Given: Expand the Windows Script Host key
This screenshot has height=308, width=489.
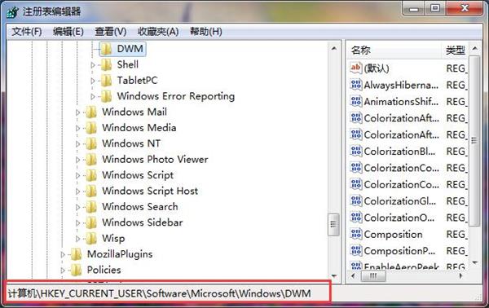Looking at the screenshot, I should (77, 191).
